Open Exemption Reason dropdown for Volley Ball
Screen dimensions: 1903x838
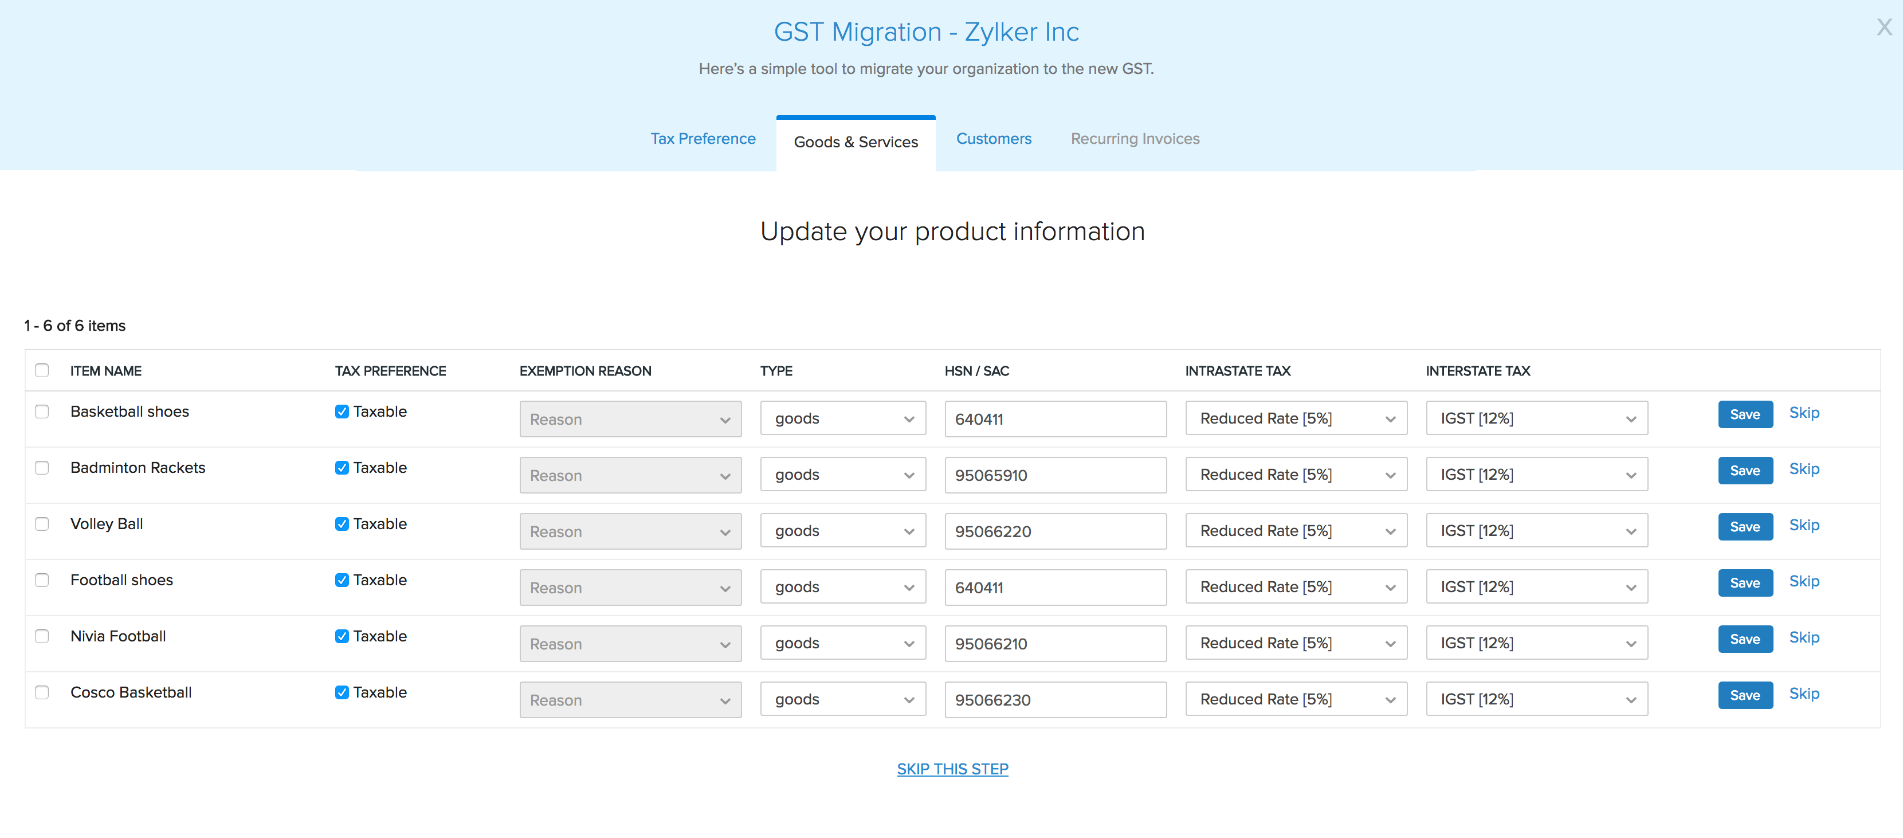[629, 531]
